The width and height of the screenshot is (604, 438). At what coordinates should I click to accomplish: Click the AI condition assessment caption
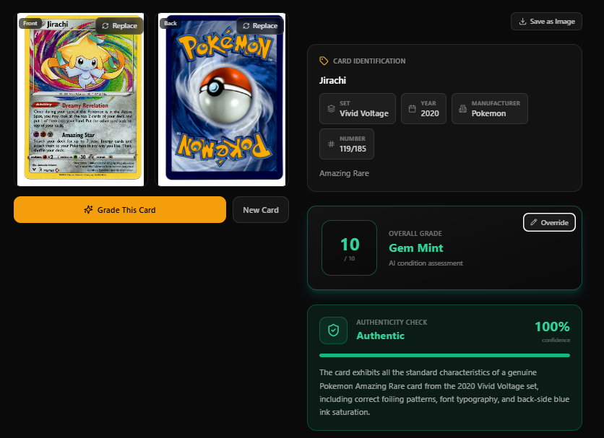pos(426,263)
